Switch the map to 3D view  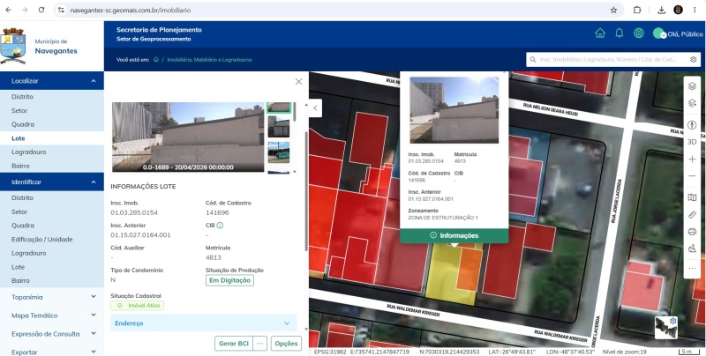click(x=692, y=142)
